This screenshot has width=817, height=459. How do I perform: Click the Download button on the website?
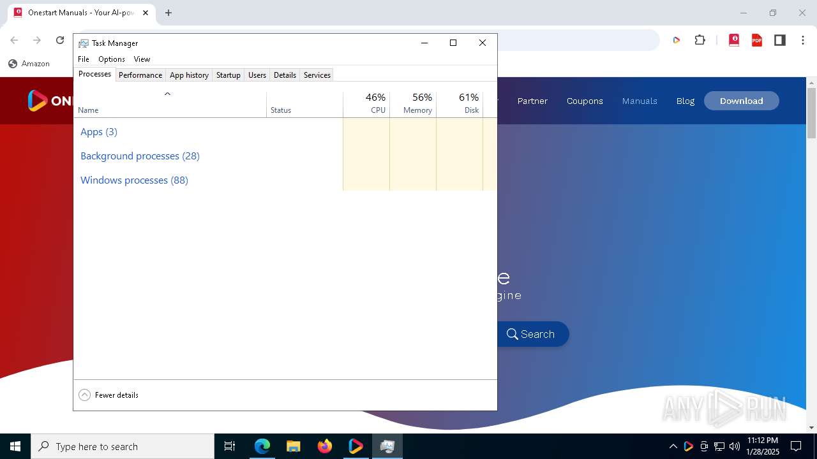coord(742,101)
